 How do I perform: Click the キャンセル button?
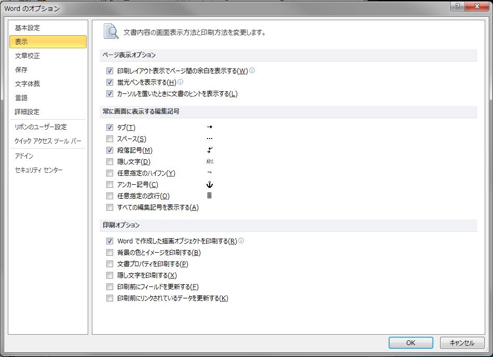tap(461, 343)
